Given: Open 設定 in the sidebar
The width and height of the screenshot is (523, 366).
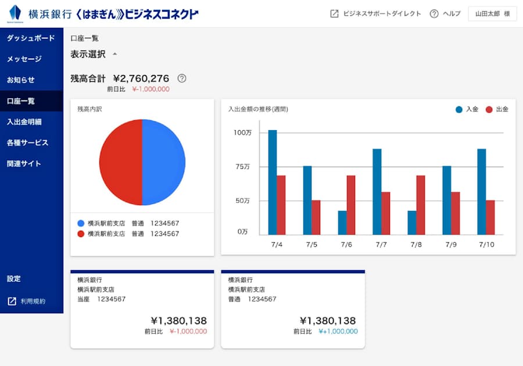Looking at the screenshot, I should point(14,279).
